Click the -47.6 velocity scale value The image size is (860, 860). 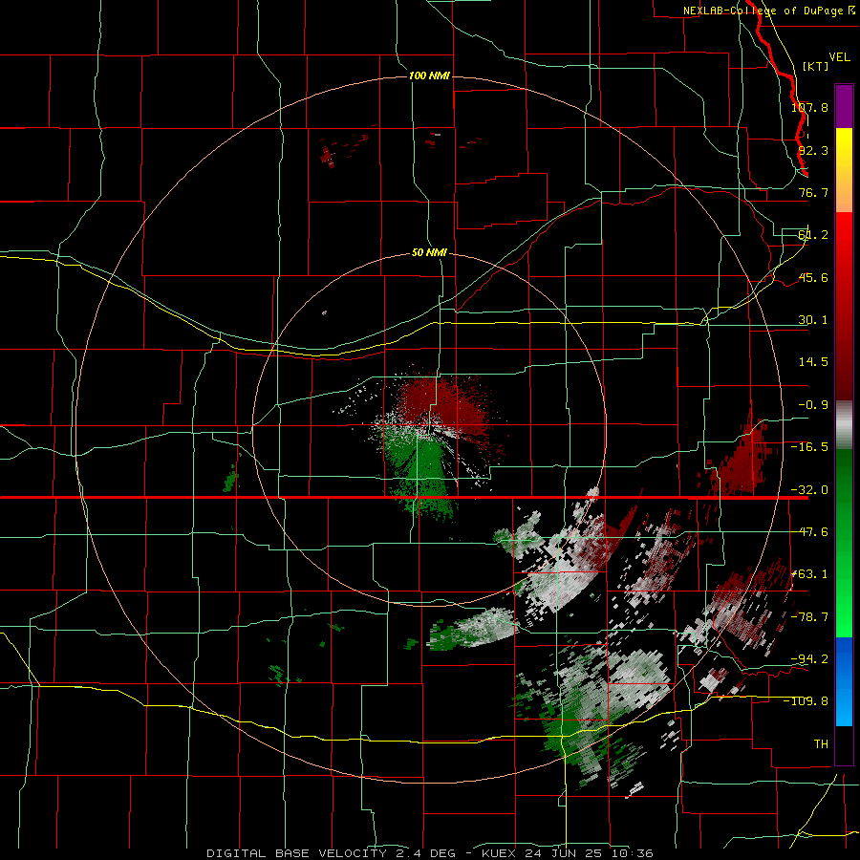809,532
